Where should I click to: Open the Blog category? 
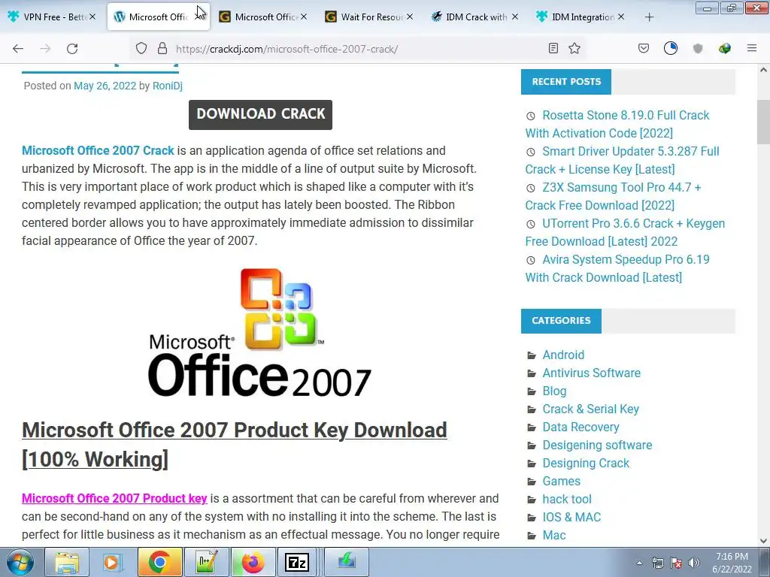tap(554, 391)
